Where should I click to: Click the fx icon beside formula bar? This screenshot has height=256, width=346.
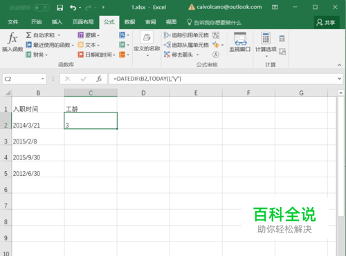[99, 79]
